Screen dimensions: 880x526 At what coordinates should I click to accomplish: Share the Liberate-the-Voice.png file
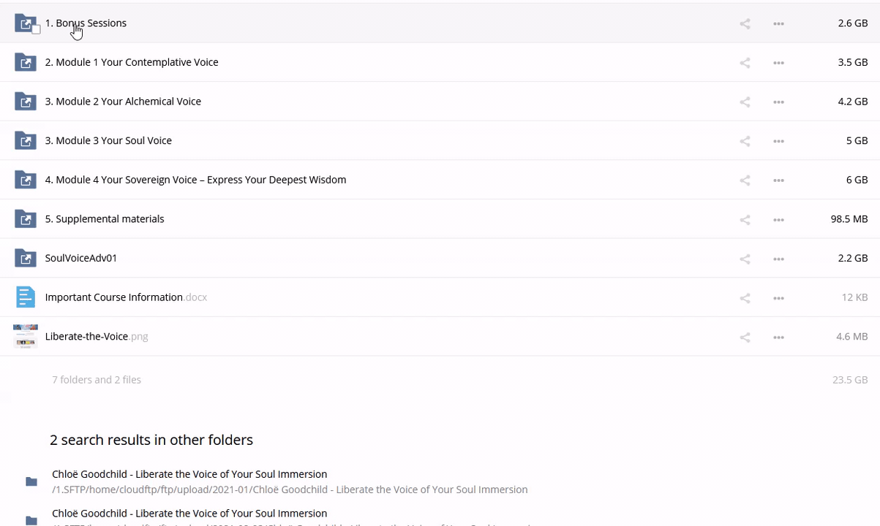(x=745, y=337)
